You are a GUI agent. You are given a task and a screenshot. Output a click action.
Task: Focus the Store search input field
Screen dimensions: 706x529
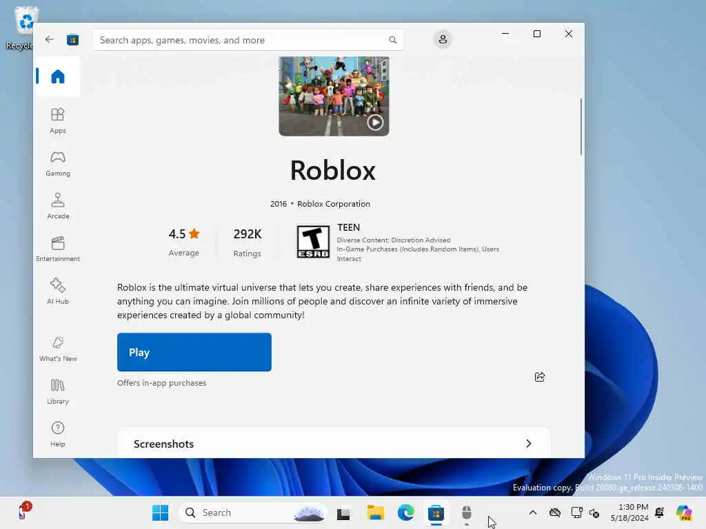tap(248, 40)
